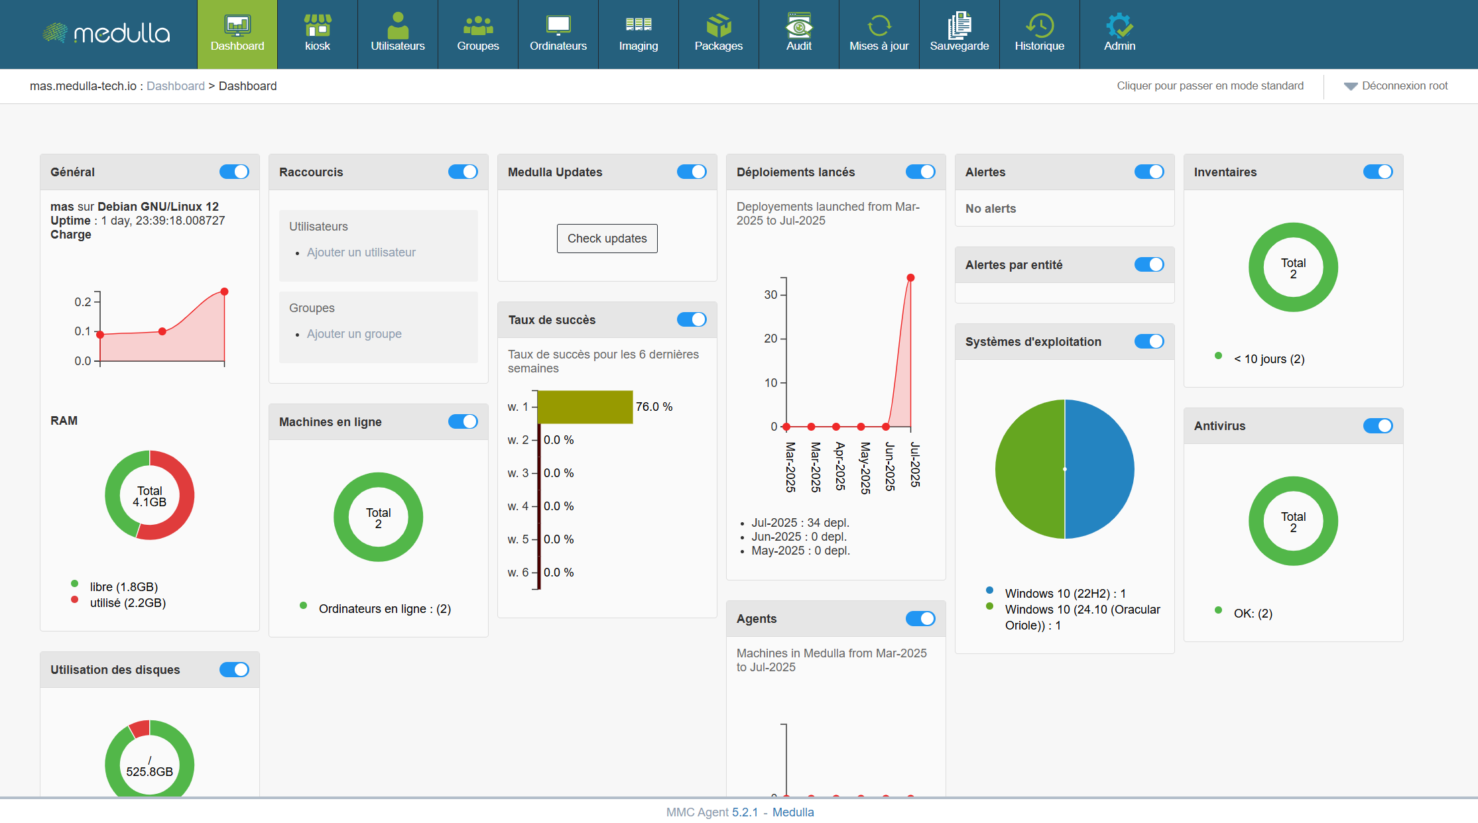Toggle the Alertes par entité switch
Viewport: 1478px width, 823px height.
point(1149,264)
